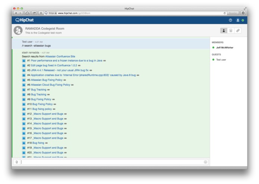The width and height of the screenshot is (259, 184).
Task: Open result #5 Atlassian Bug Fixing Policy
Action: click(x=47, y=80)
